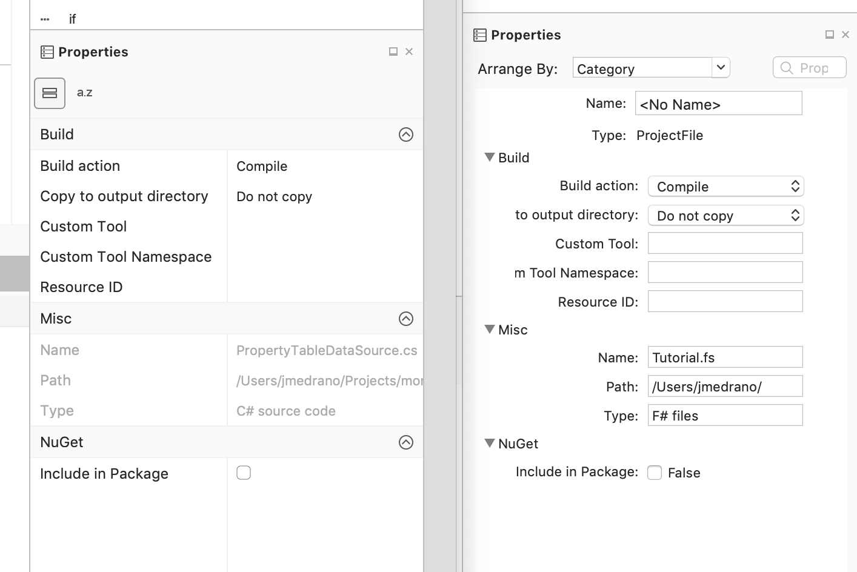Viewport: 857px width, 572px height.
Task: Click the Properties panel icon in the left header
Action: coord(47,52)
